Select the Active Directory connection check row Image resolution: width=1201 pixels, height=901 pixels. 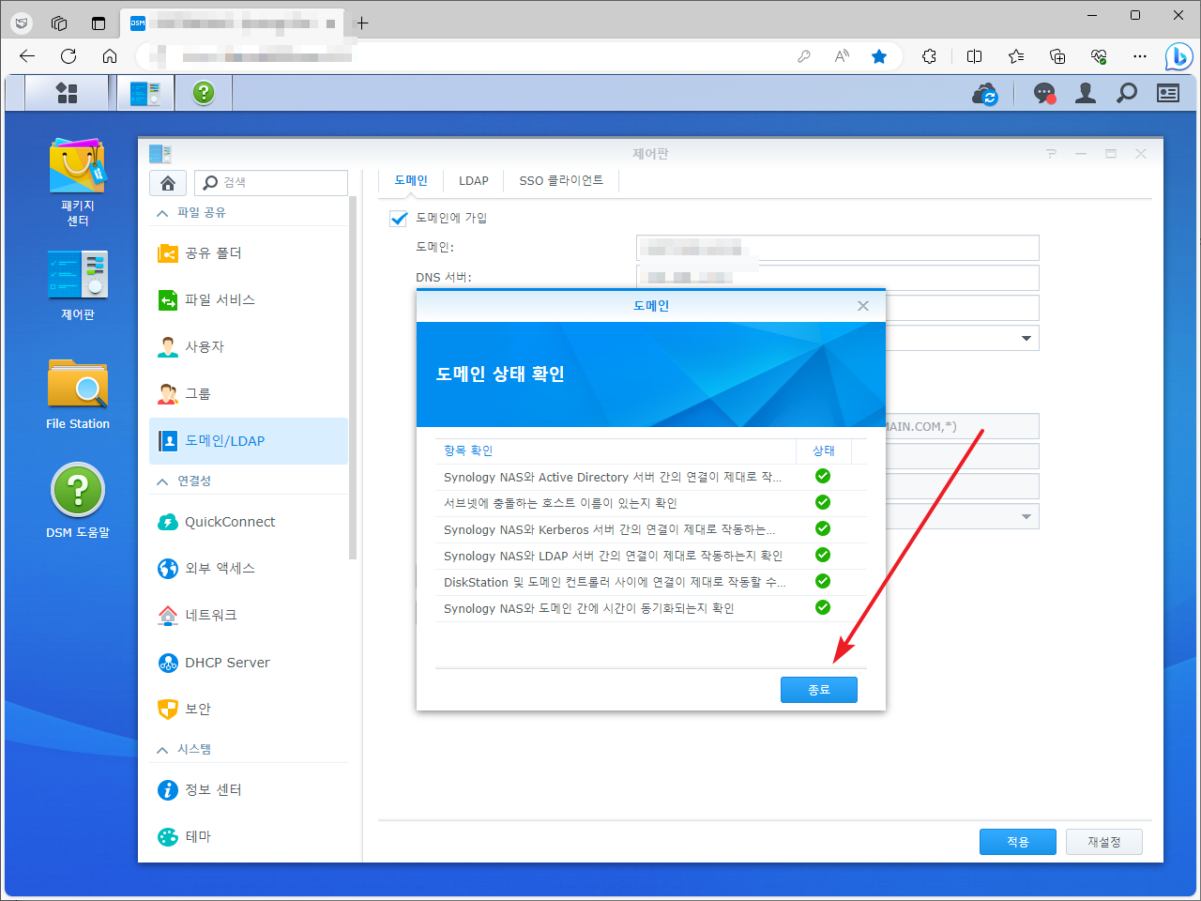pos(651,477)
